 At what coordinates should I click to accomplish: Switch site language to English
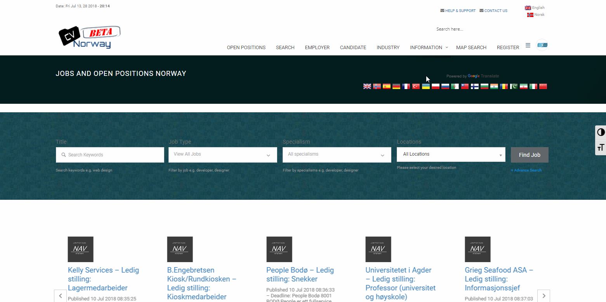tap(535, 8)
